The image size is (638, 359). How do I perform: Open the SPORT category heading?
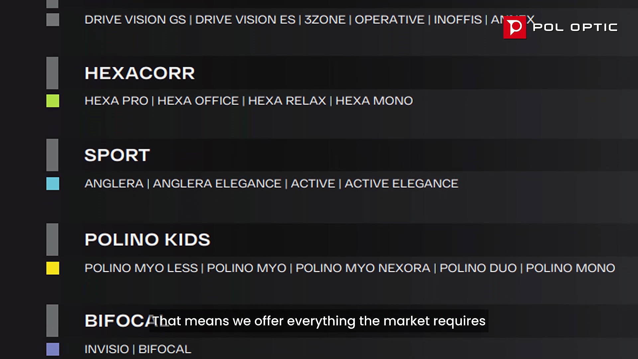pos(117,155)
